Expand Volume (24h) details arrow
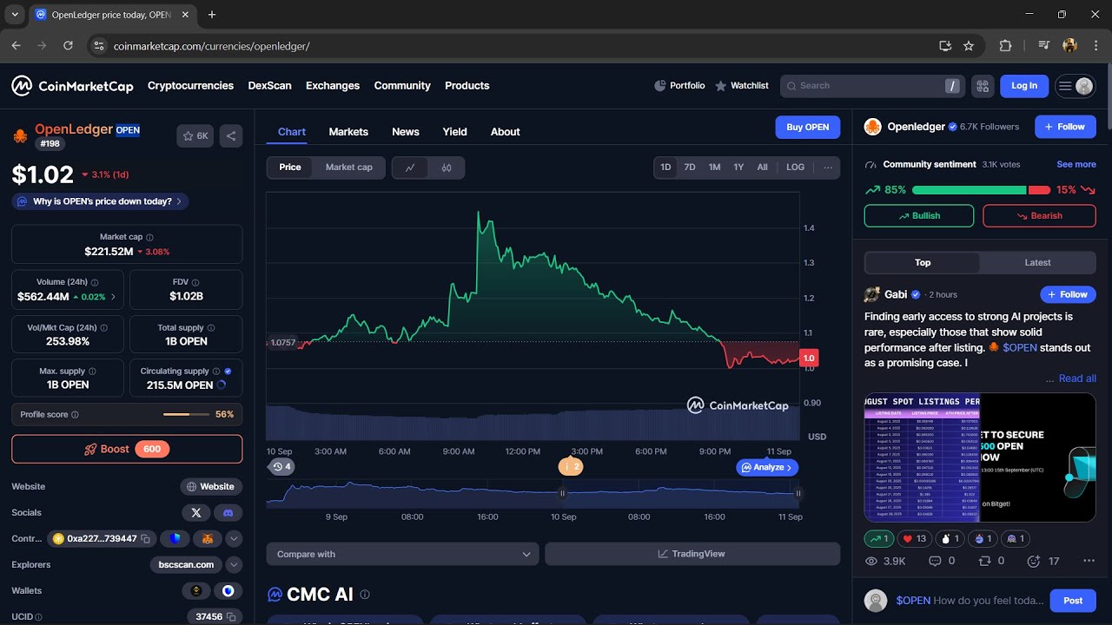Viewport: 1112px width, 625px height. (x=114, y=298)
